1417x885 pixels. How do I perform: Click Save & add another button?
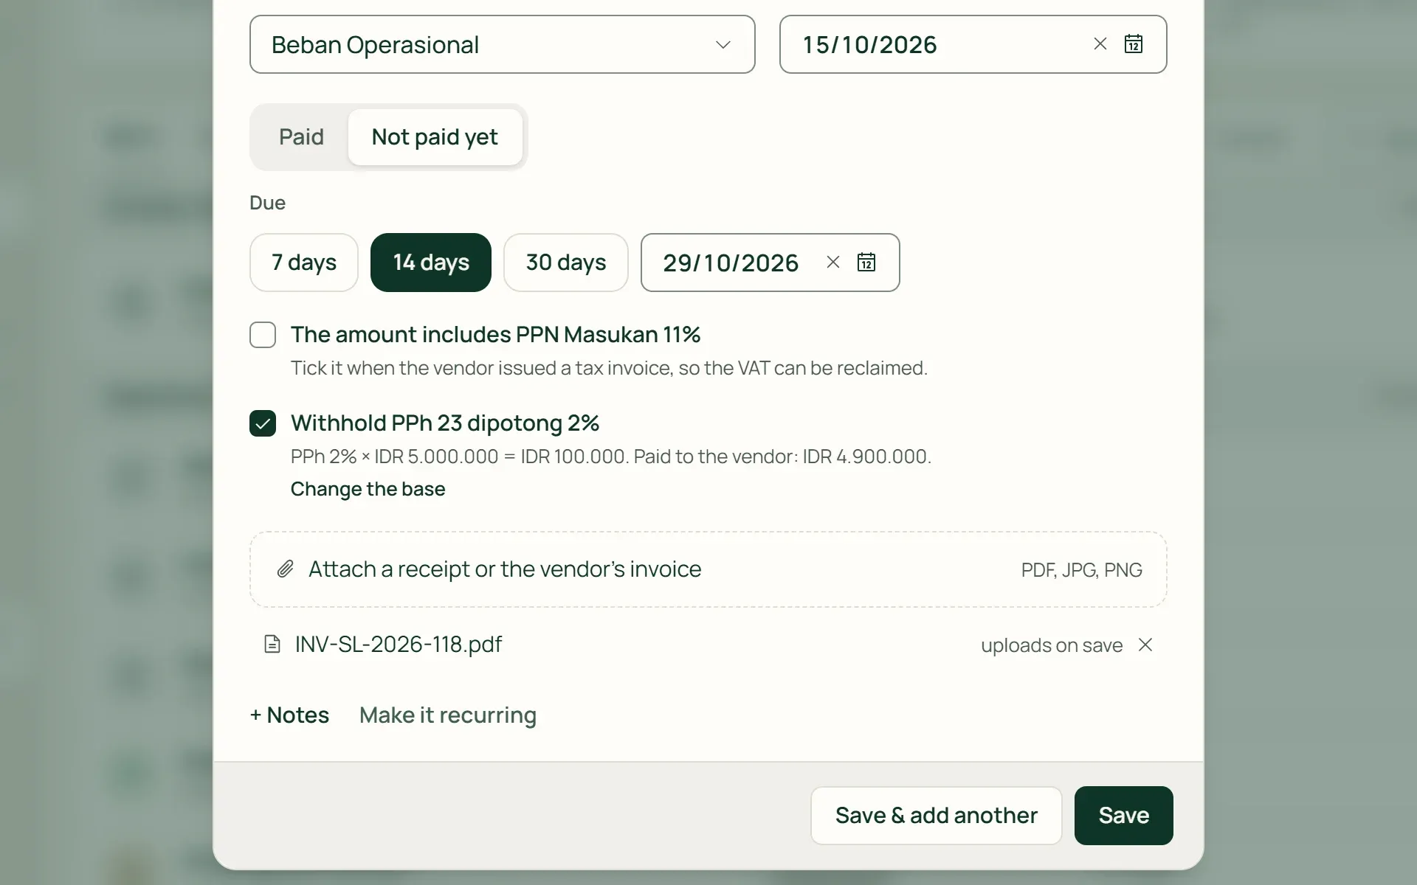[x=937, y=816]
